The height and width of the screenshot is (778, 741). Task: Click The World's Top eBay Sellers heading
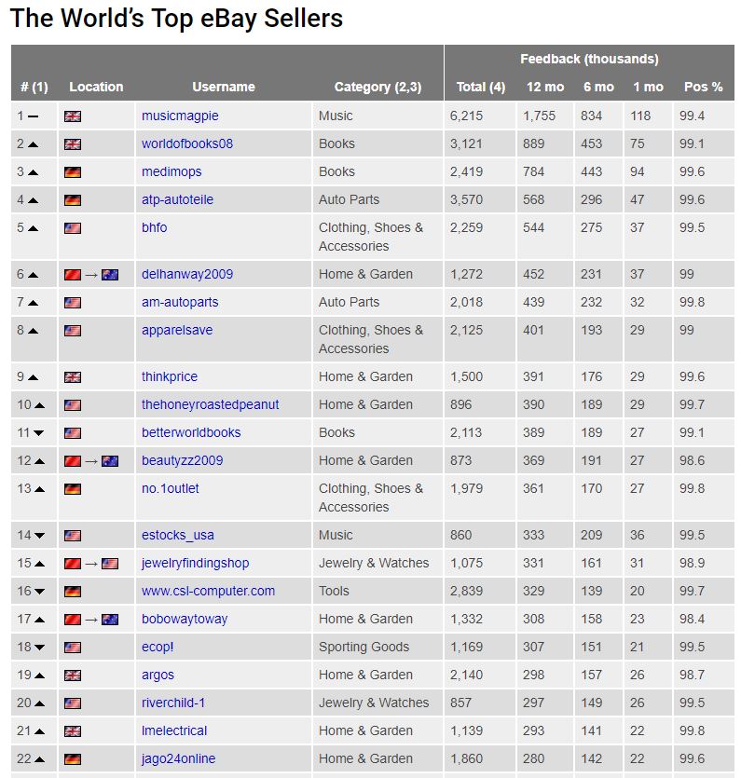coord(176,19)
